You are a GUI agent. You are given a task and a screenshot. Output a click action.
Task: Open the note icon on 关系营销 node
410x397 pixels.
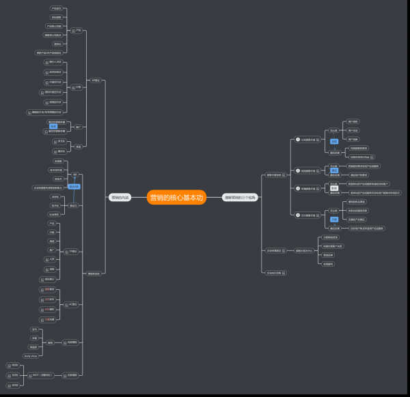(x=64, y=374)
